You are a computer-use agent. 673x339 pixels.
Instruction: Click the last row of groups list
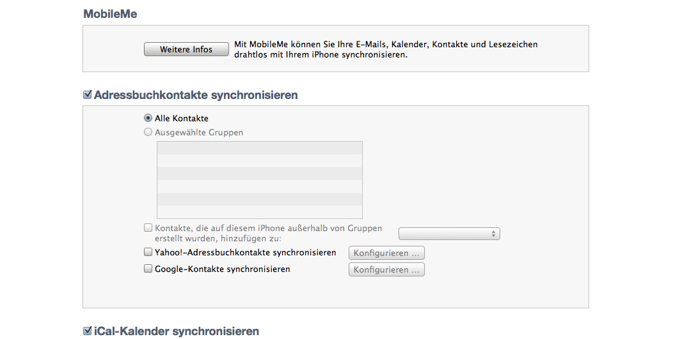(x=260, y=212)
